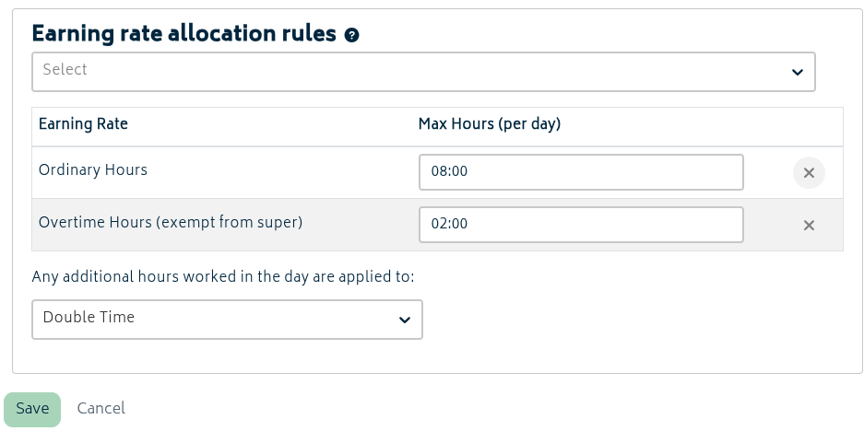The height and width of the screenshot is (431, 864).
Task: Cancel the changes
Action: click(x=101, y=409)
